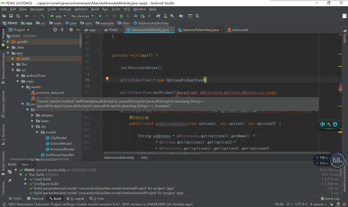Expand the libs folder
The image size is (348, 207).
click(13, 64)
